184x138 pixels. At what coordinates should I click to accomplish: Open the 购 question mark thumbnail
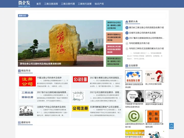coord(155,76)
